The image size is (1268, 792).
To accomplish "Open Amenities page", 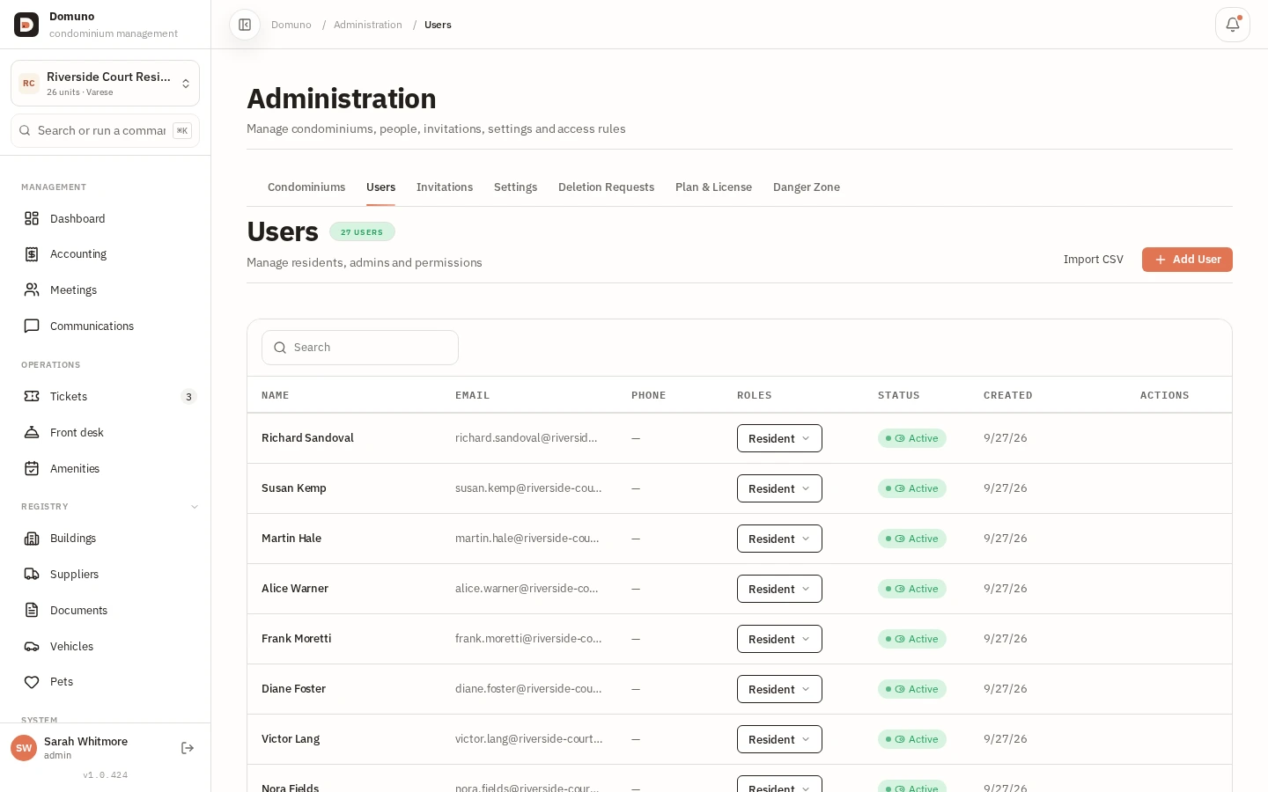I will click(105, 468).
